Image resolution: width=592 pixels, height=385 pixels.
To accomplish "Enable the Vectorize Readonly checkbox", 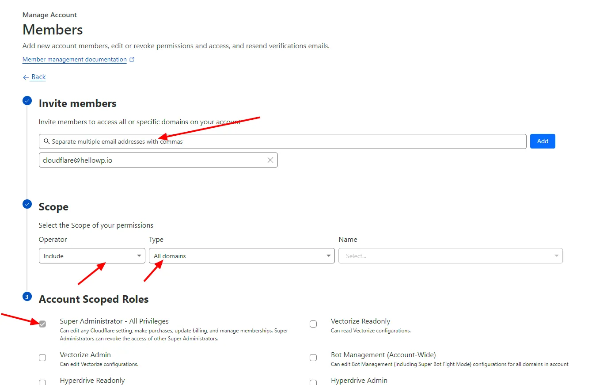I will pos(313,324).
